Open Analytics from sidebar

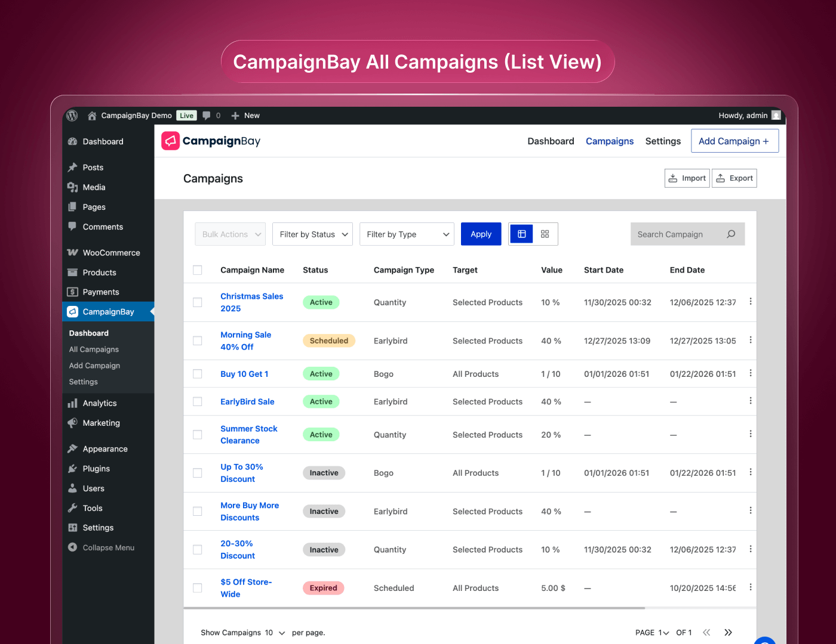[x=100, y=404]
